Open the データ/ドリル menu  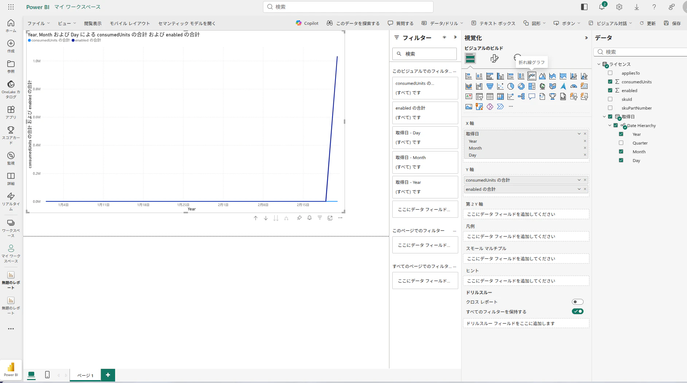click(x=442, y=23)
